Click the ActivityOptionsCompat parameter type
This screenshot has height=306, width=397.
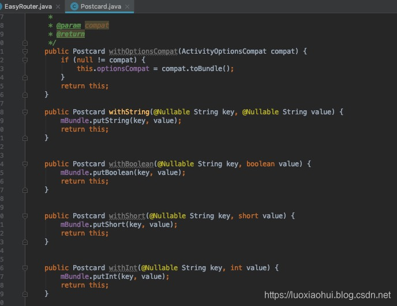click(x=224, y=51)
